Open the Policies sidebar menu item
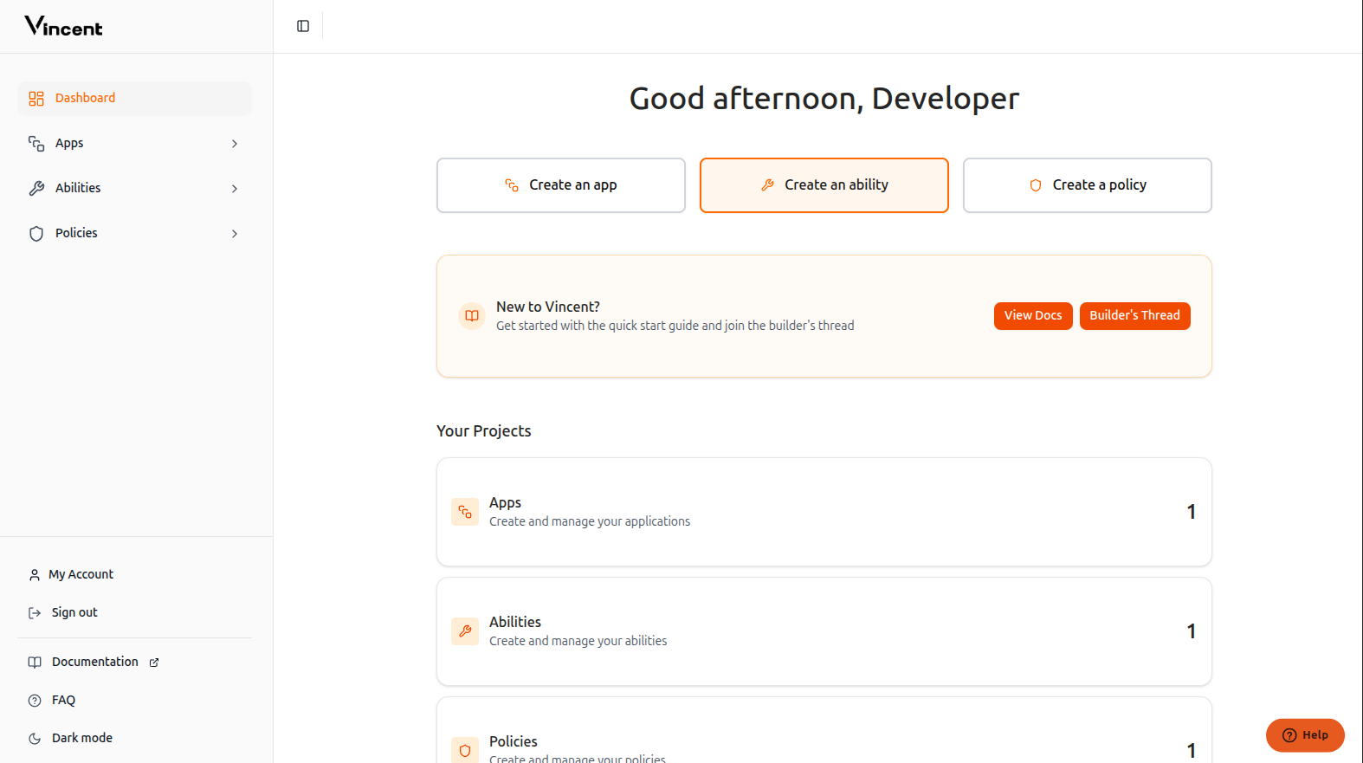The height and width of the screenshot is (763, 1363). click(134, 234)
